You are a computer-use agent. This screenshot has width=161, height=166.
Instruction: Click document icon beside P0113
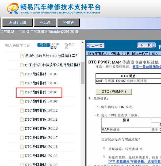[x=22, y=120]
